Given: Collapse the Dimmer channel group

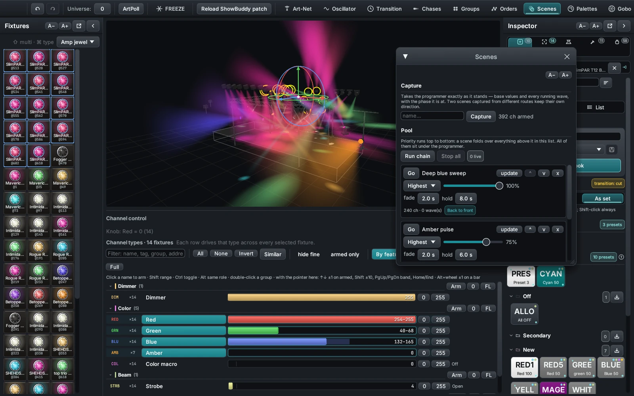Looking at the screenshot, I should [x=111, y=286].
